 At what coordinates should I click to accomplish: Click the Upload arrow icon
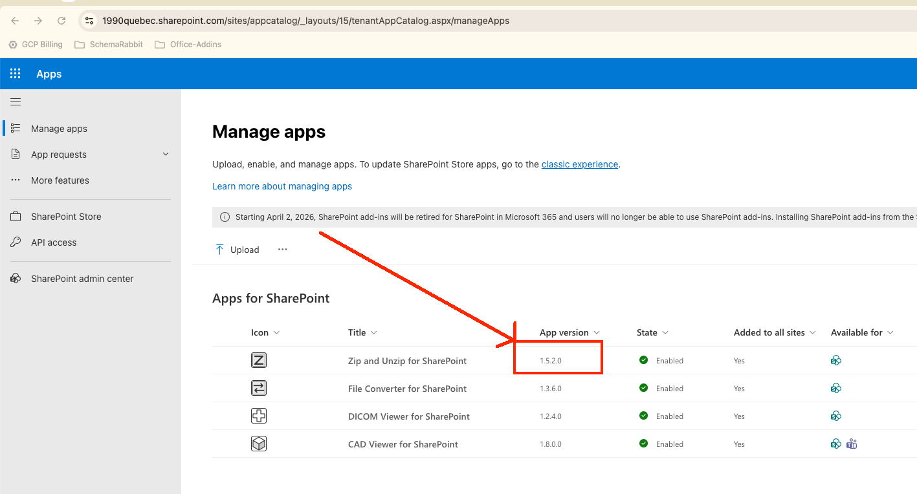pos(219,249)
